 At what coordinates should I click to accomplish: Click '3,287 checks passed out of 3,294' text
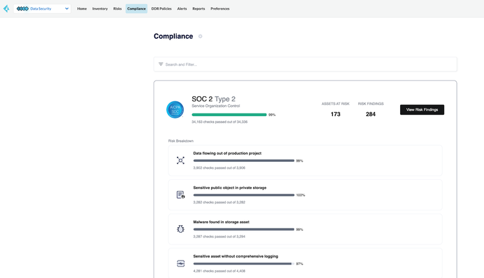219,237
